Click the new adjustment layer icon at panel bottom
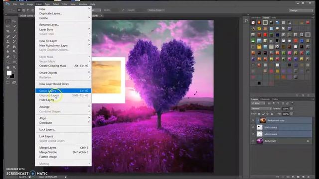 point(293,177)
